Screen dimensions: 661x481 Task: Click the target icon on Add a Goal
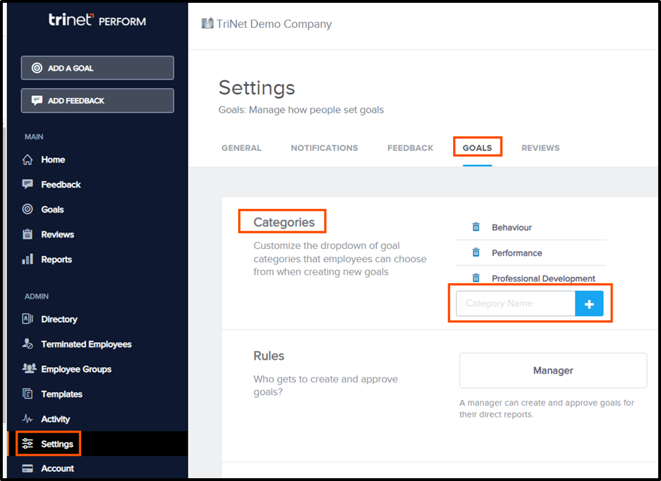point(37,68)
